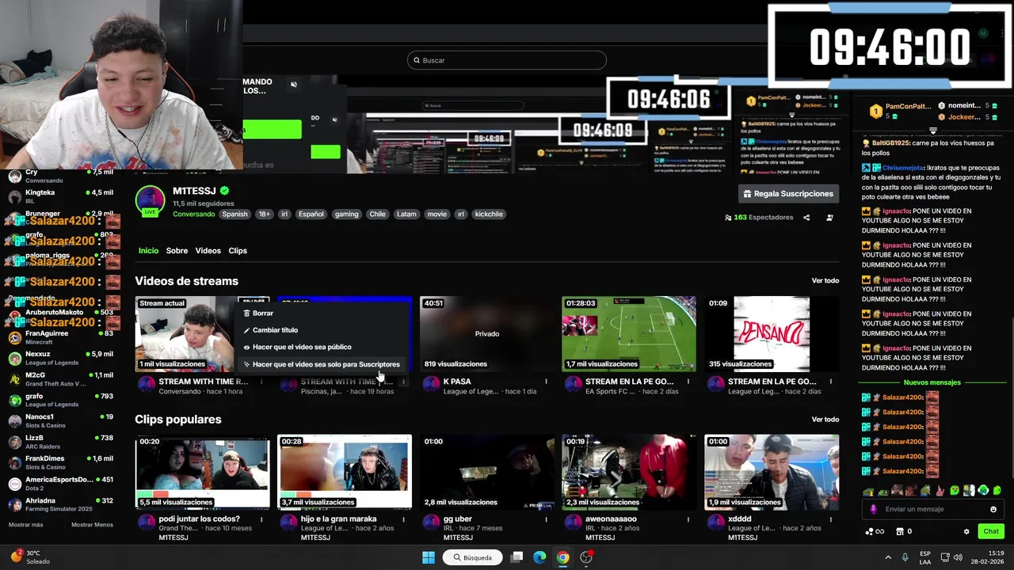Focus the Buscar search field
The width and height of the screenshot is (1014, 570).
[507, 60]
